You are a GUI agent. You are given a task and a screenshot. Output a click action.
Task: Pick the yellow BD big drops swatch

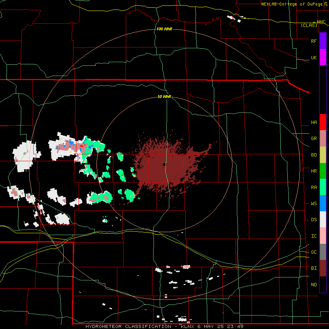pos(323,155)
